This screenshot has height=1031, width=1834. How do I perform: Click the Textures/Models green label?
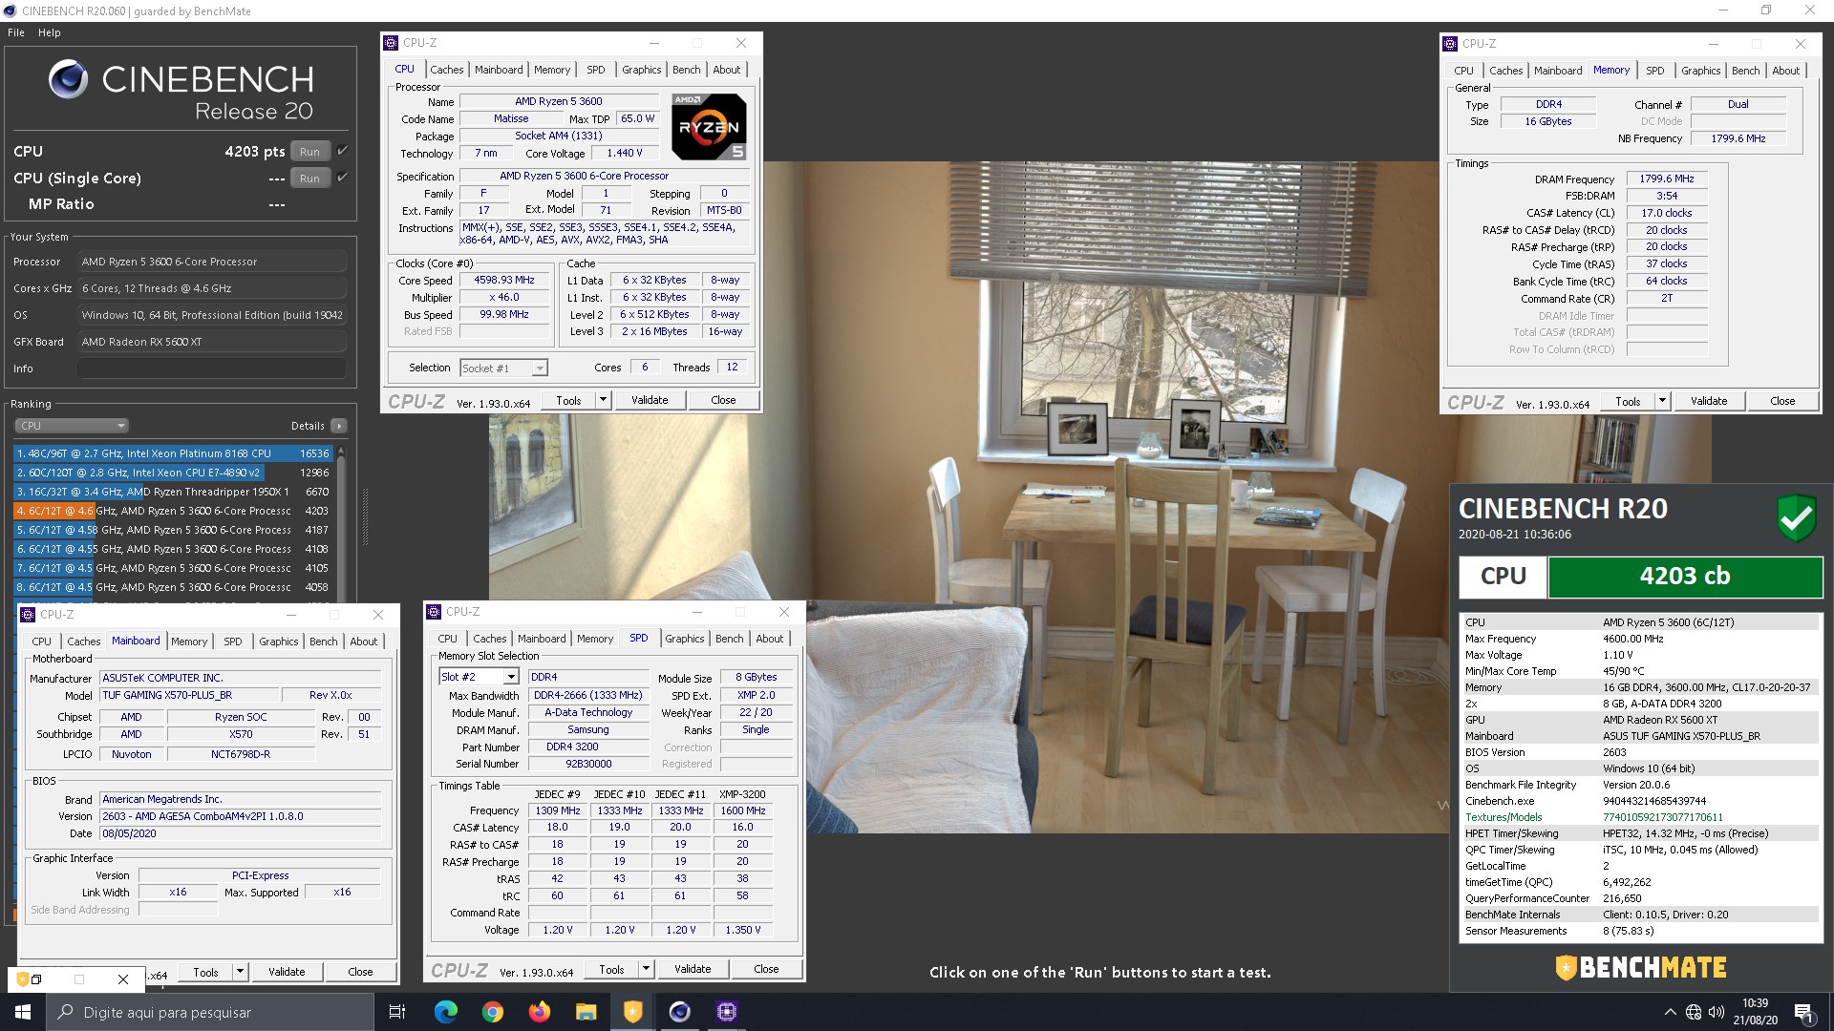1503,817
